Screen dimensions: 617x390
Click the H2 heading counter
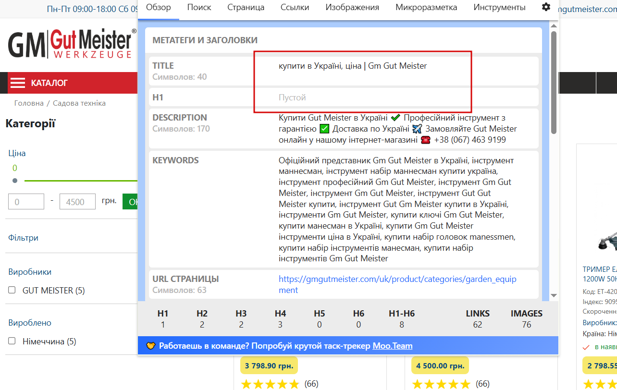coord(202,319)
